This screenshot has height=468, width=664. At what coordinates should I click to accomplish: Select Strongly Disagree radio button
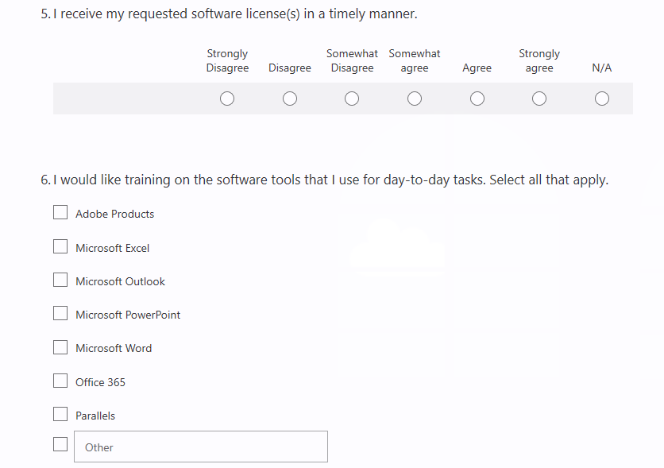click(x=227, y=99)
